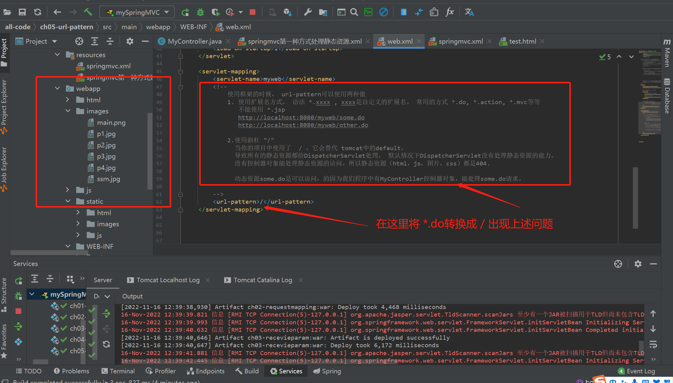673x383 pixels.
Task: Click the Search Everywhere magnifier icon
Action: (x=354, y=12)
